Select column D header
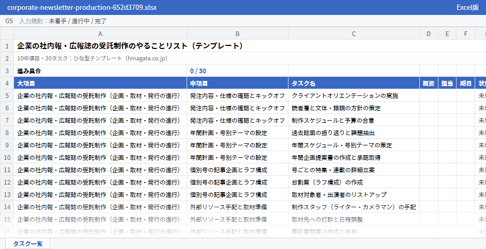The image size is (486, 249). [429, 34]
